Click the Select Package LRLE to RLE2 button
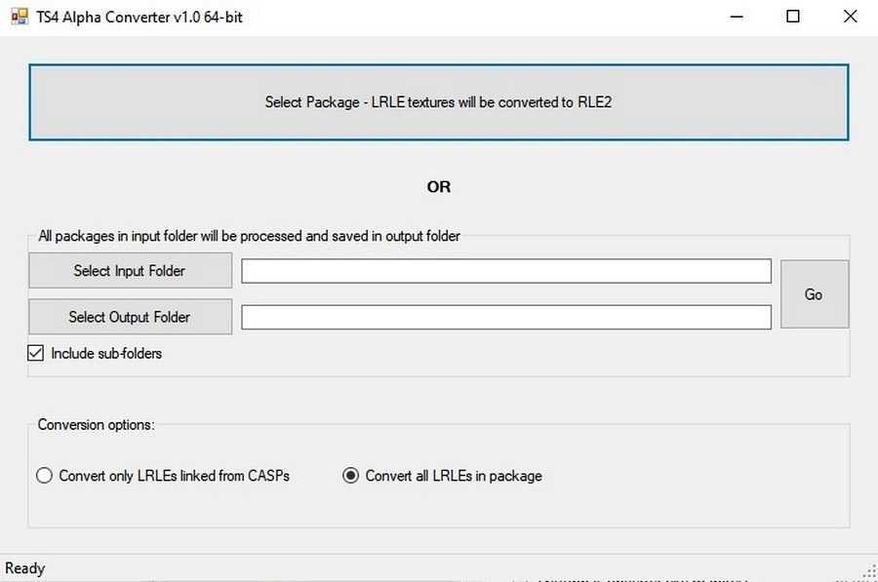Screen dimensions: 878x582 pos(438,101)
